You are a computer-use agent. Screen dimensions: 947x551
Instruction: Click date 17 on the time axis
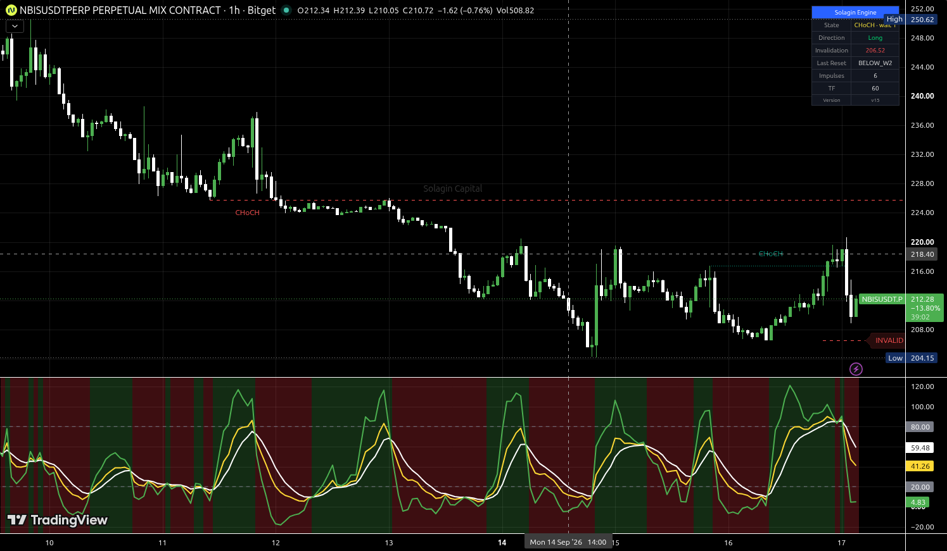[841, 543]
